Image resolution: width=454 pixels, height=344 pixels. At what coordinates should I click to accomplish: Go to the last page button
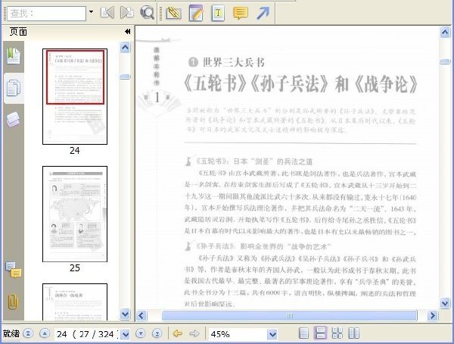(157, 333)
